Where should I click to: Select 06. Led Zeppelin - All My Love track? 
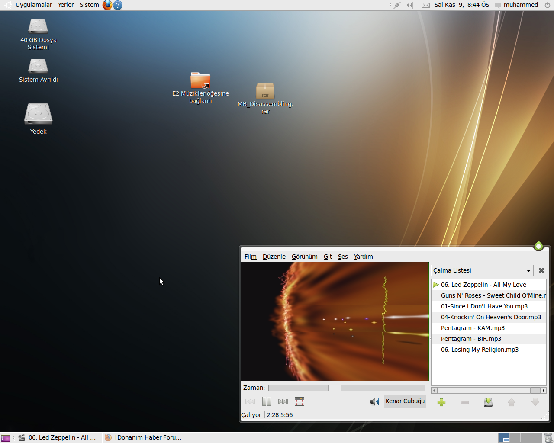[x=489, y=285]
